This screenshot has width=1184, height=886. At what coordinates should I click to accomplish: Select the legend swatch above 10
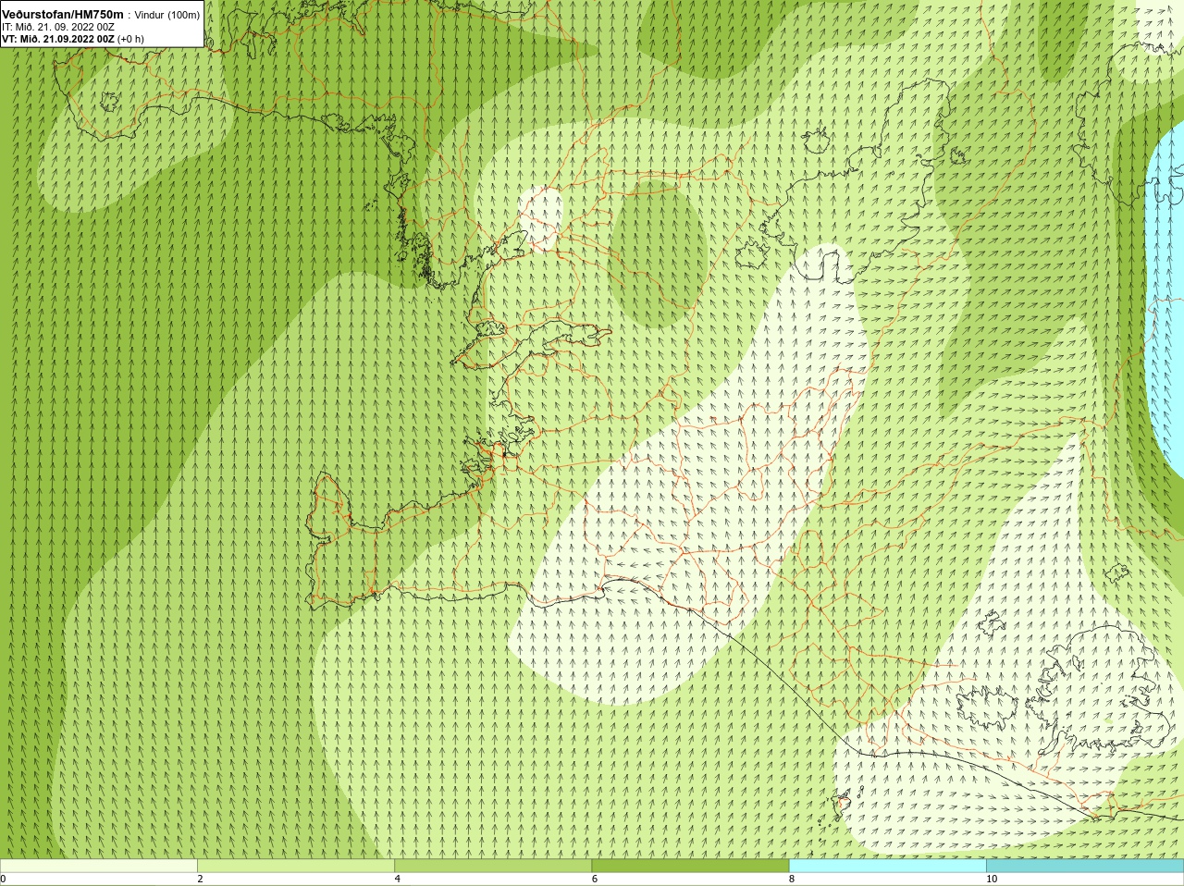coord(1085,866)
